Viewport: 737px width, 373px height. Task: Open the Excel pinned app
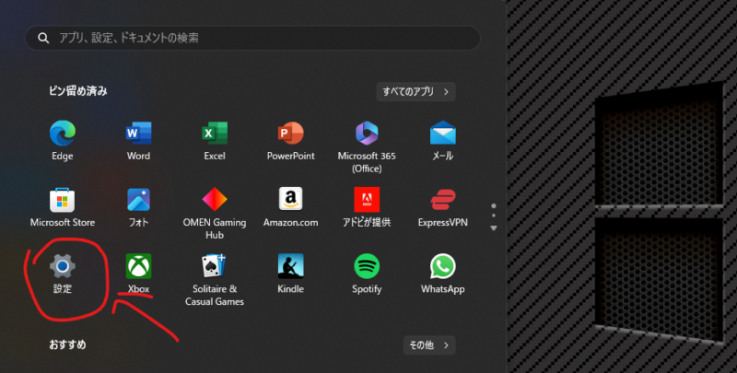point(215,134)
